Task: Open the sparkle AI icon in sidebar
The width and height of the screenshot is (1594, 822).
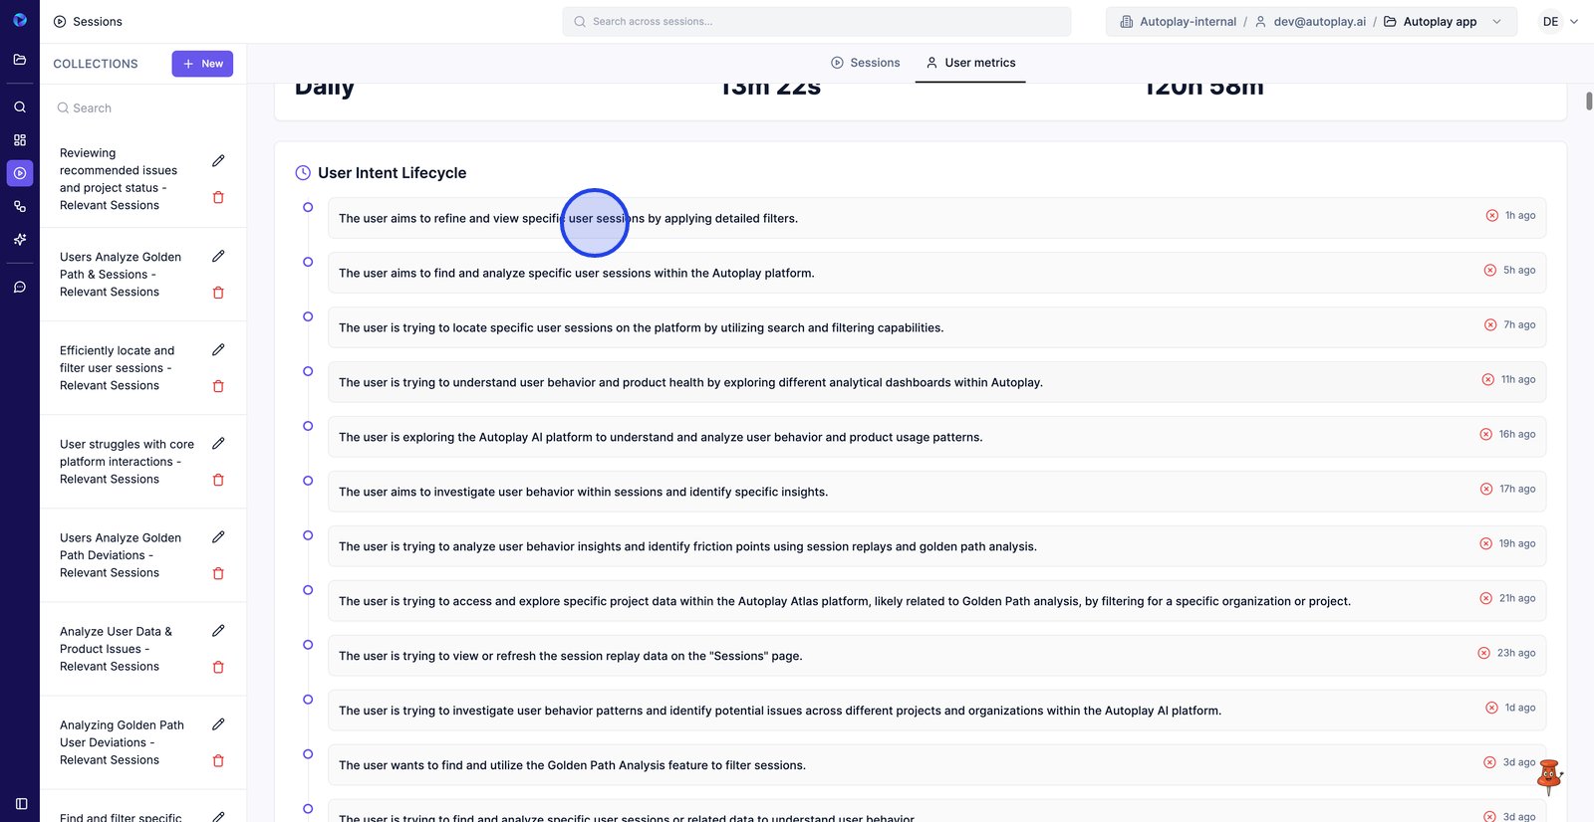Action: click(x=20, y=240)
